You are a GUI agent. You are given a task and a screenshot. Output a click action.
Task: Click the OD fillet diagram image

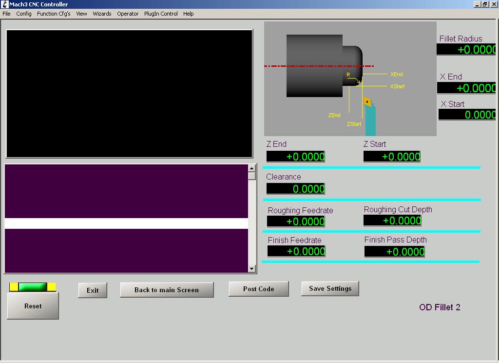pyautogui.click(x=350, y=79)
